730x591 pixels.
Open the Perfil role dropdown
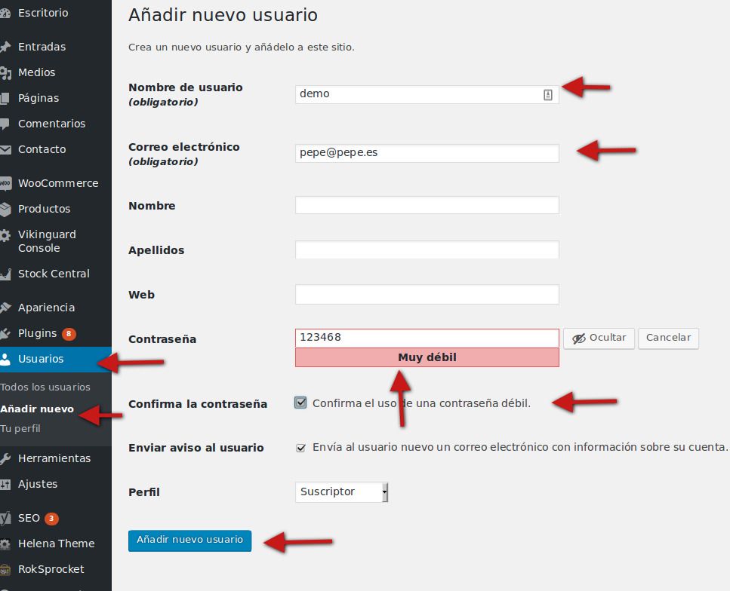click(341, 492)
